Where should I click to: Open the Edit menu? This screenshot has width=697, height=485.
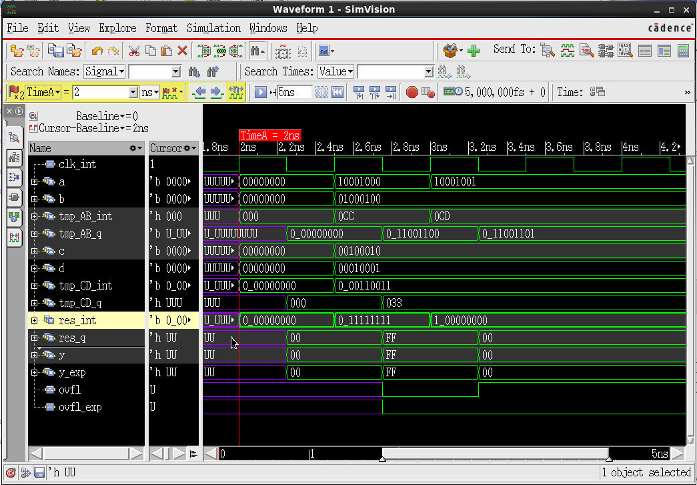(x=48, y=28)
